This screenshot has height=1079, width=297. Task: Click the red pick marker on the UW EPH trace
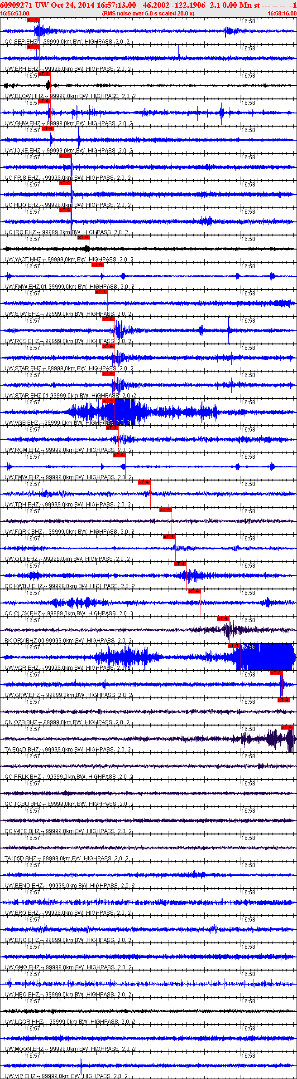(x=34, y=47)
